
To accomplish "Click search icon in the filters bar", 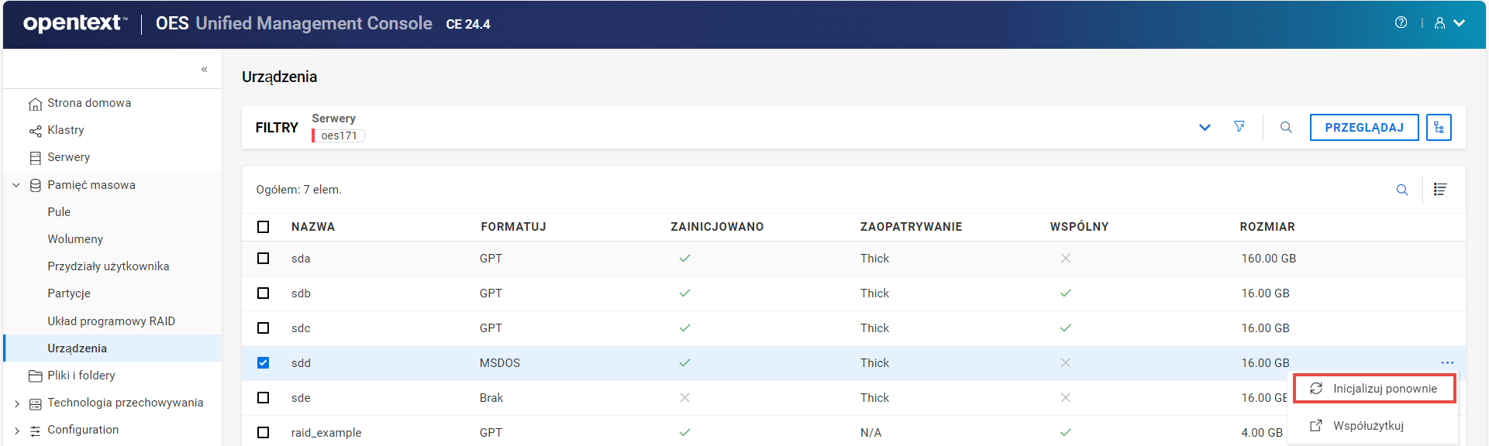I will [1286, 127].
